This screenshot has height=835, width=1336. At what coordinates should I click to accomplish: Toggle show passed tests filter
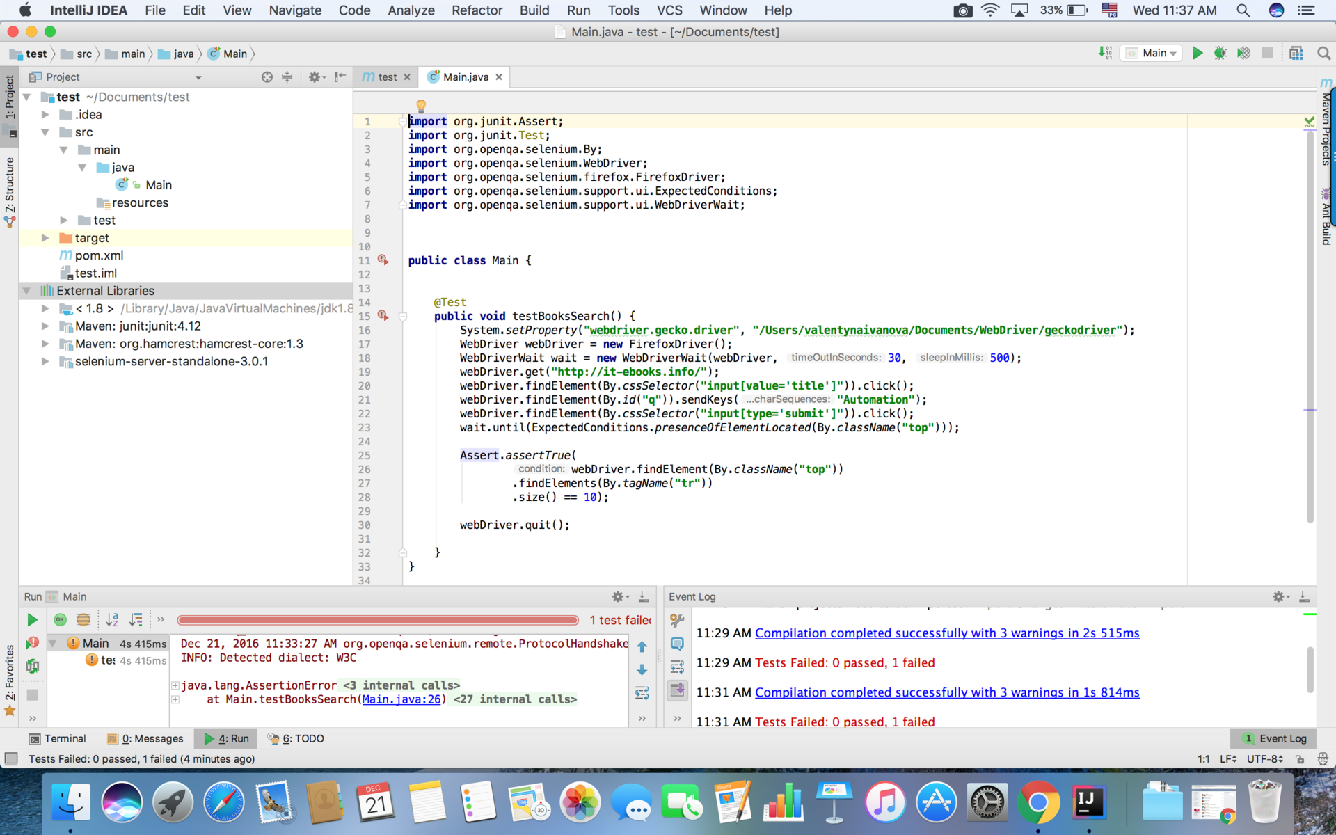click(x=61, y=619)
